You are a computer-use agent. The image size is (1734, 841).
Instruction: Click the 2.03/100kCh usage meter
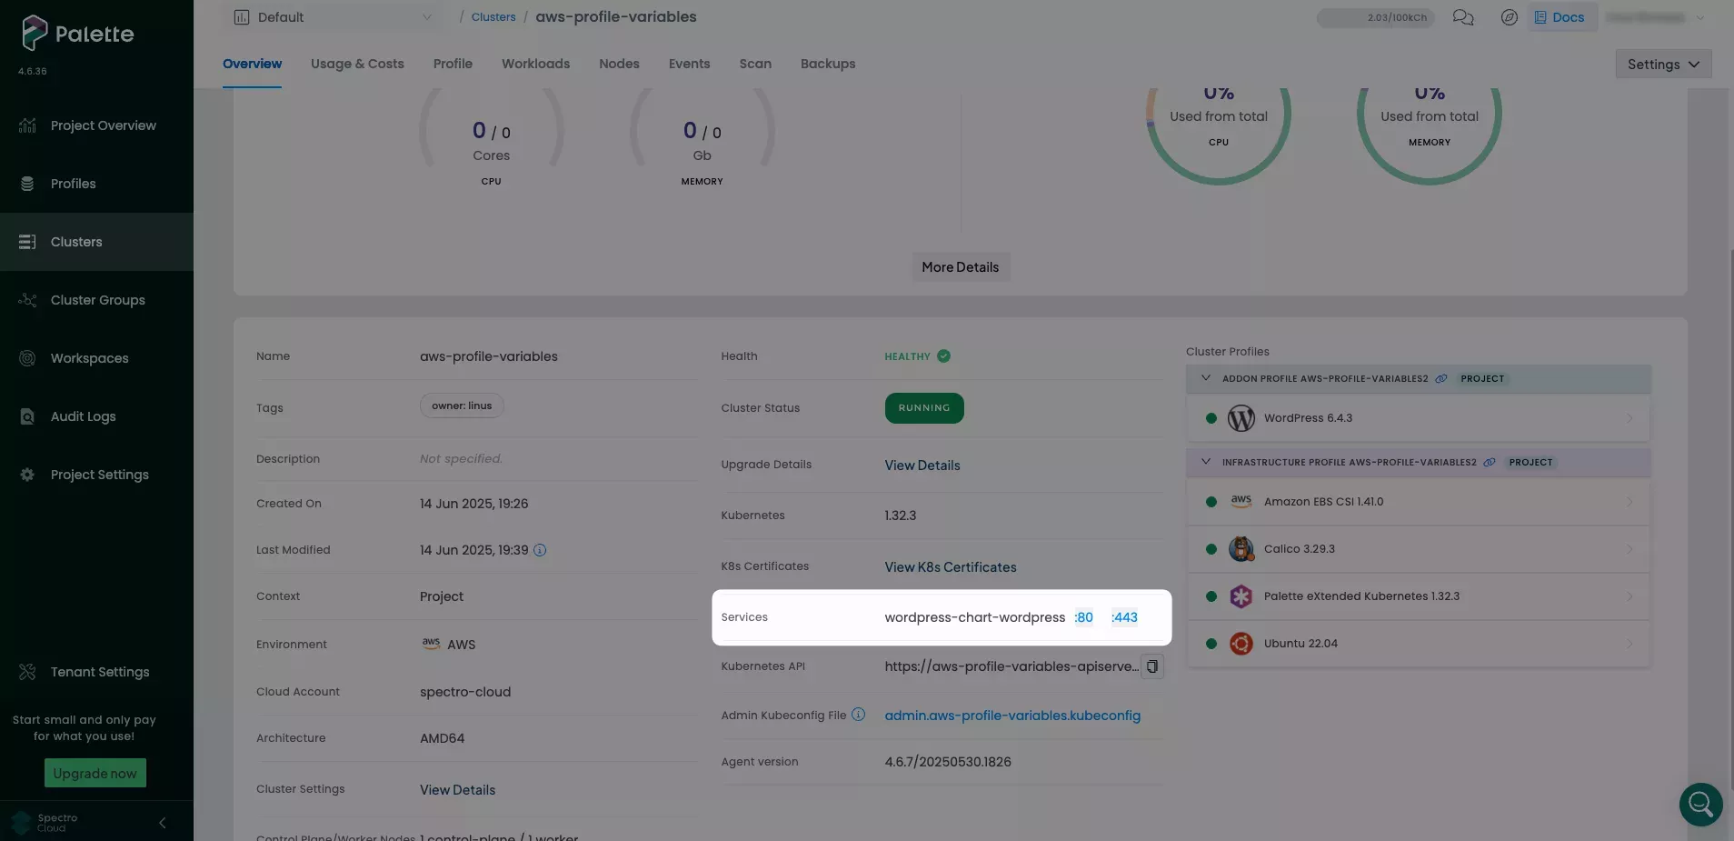[1376, 17]
